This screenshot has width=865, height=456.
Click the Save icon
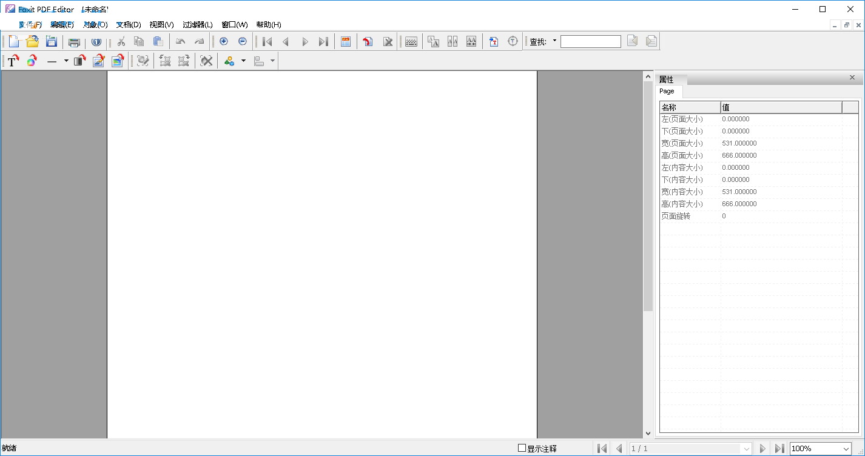pos(51,41)
